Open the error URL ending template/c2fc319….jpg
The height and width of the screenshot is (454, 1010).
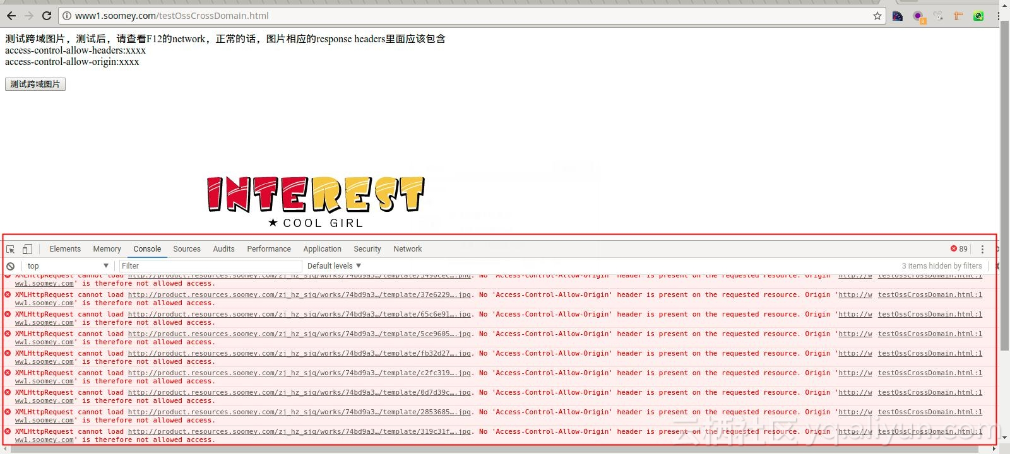tap(300, 373)
